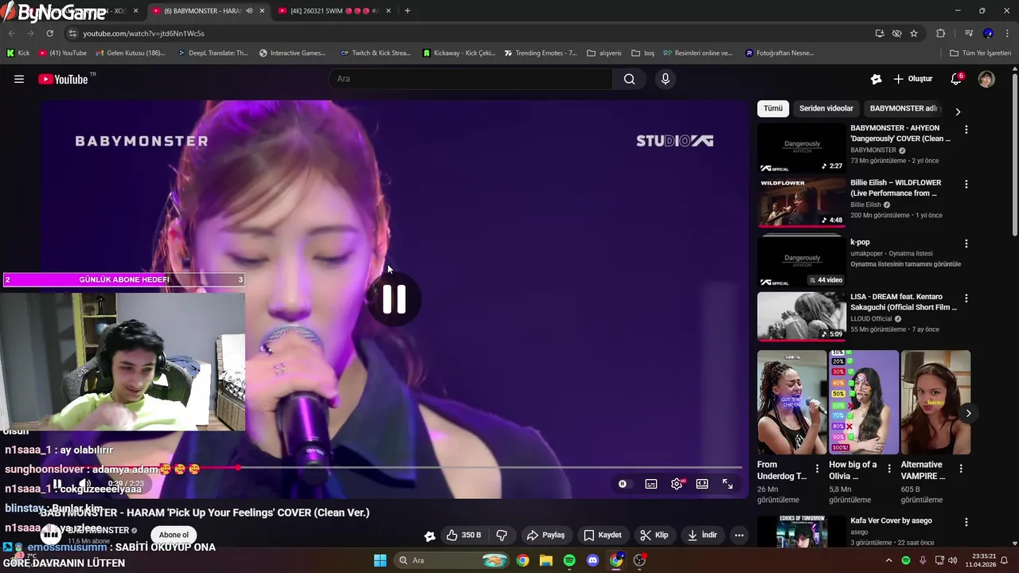Select the BABYMONSTER adlı filter chip

tap(904, 108)
